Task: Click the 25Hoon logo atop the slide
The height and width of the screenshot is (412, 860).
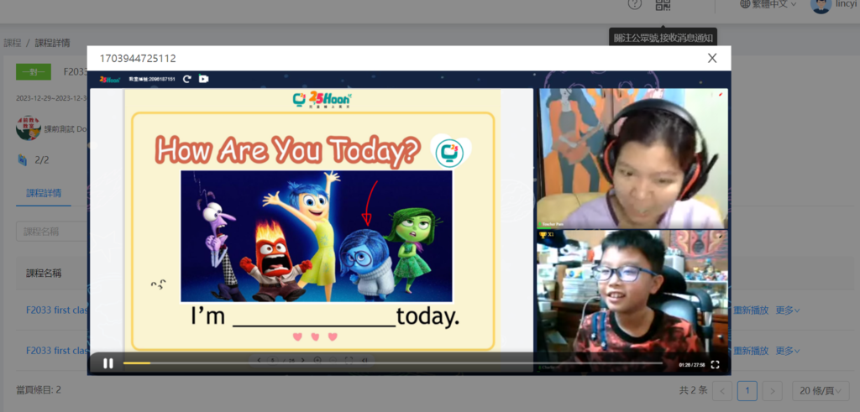Action: click(x=322, y=99)
